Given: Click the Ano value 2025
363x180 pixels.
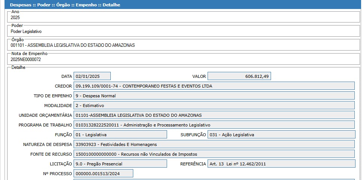Looking at the screenshot, I should point(15,18).
